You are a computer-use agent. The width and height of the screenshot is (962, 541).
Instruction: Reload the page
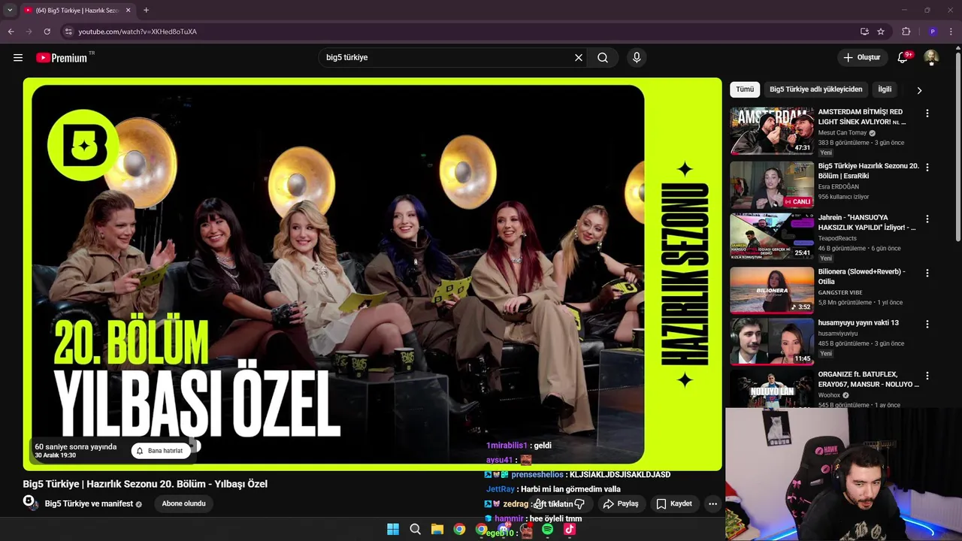point(47,32)
